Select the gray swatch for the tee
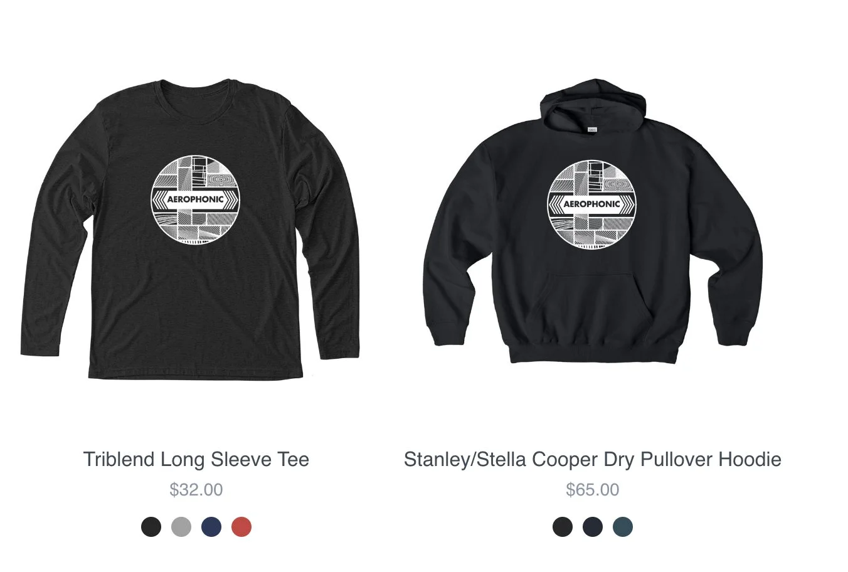This screenshot has width=848, height=572. pyautogui.click(x=181, y=527)
